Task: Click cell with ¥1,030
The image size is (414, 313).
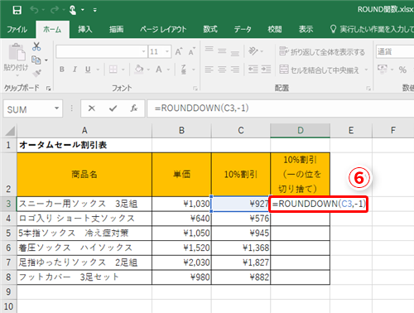Action: pyautogui.click(x=181, y=204)
